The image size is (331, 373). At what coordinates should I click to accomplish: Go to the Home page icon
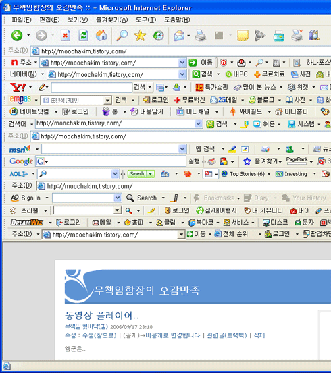[x=101, y=36]
